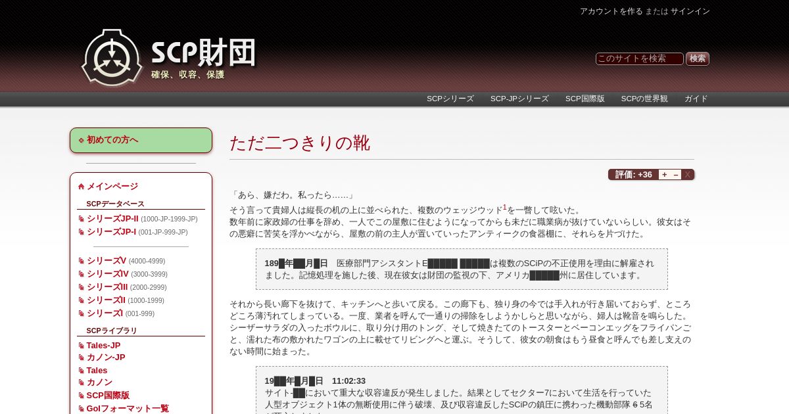Open SCP国際版 menu

[585, 99]
